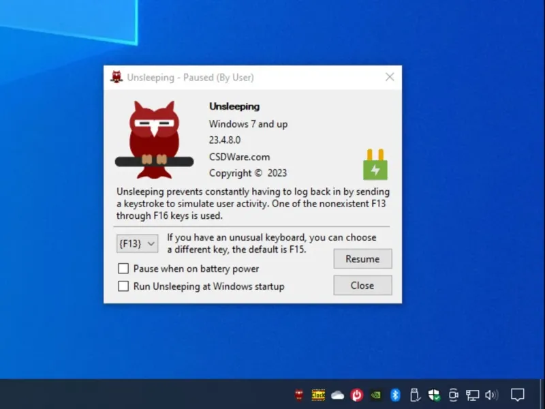Open the yellow Clock tray icon
This screenshot has width=545, height=409.
[318, 395]
